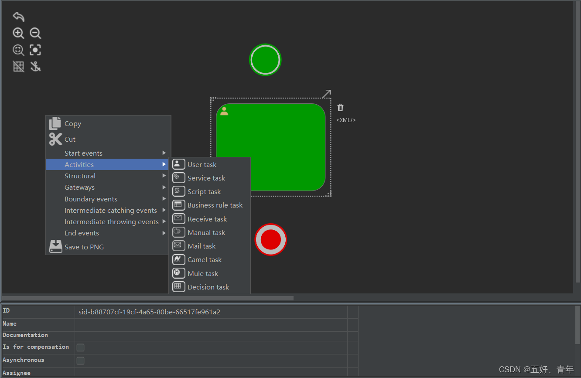This screenshot has width=581, height=378.
Task: Add a Mail task
Action: pyautogui.click(x=209, y=246)
